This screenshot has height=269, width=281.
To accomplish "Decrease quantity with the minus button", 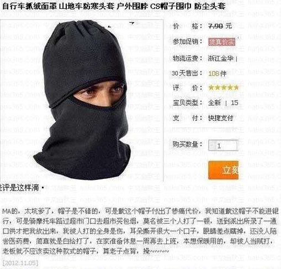I will (x=212, y=146).
